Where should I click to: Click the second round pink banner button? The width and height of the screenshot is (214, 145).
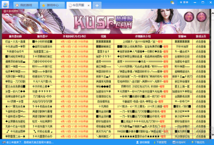click(202, 17)
